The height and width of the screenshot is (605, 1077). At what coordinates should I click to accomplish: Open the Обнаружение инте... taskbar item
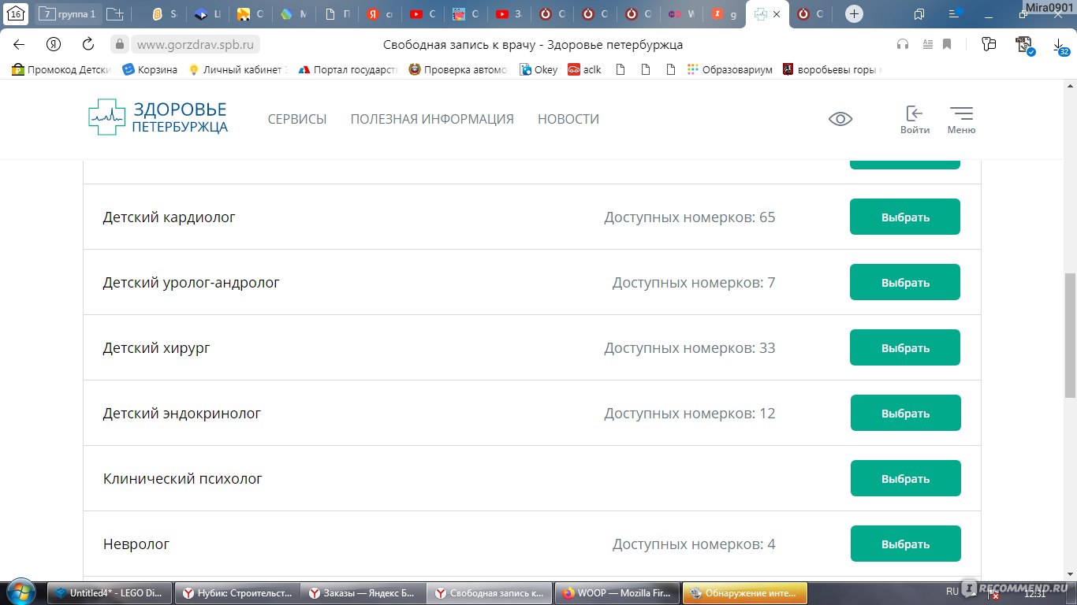(743, 593)
